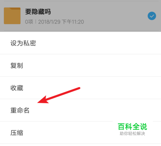Tap the yellow folder icon
Viewport: 161px width, 146px height.
[x=12, y=16]
